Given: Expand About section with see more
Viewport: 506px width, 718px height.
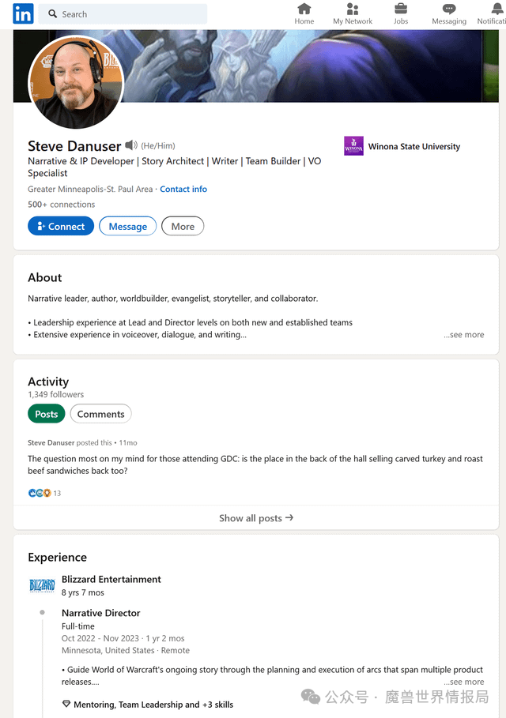Looking at the screenshot, I should coord(464,335).
